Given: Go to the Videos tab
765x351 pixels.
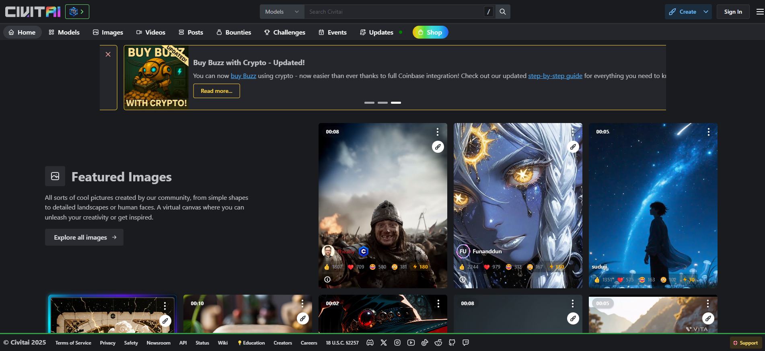Looking at the screenshot, I should click(x=151, y=32).
